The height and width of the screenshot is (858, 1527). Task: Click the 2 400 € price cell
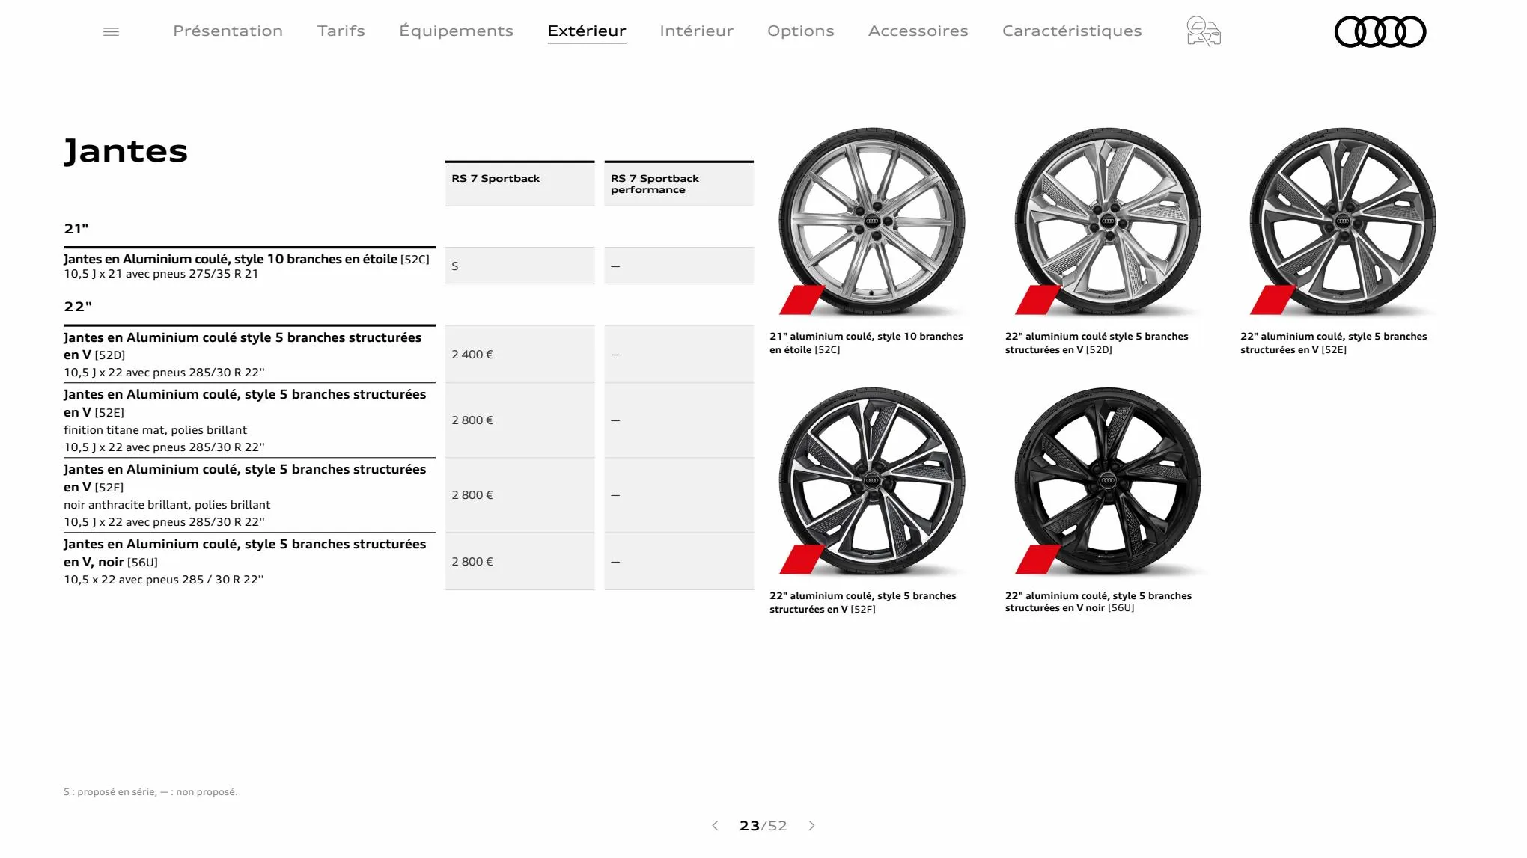click(519, 354)
